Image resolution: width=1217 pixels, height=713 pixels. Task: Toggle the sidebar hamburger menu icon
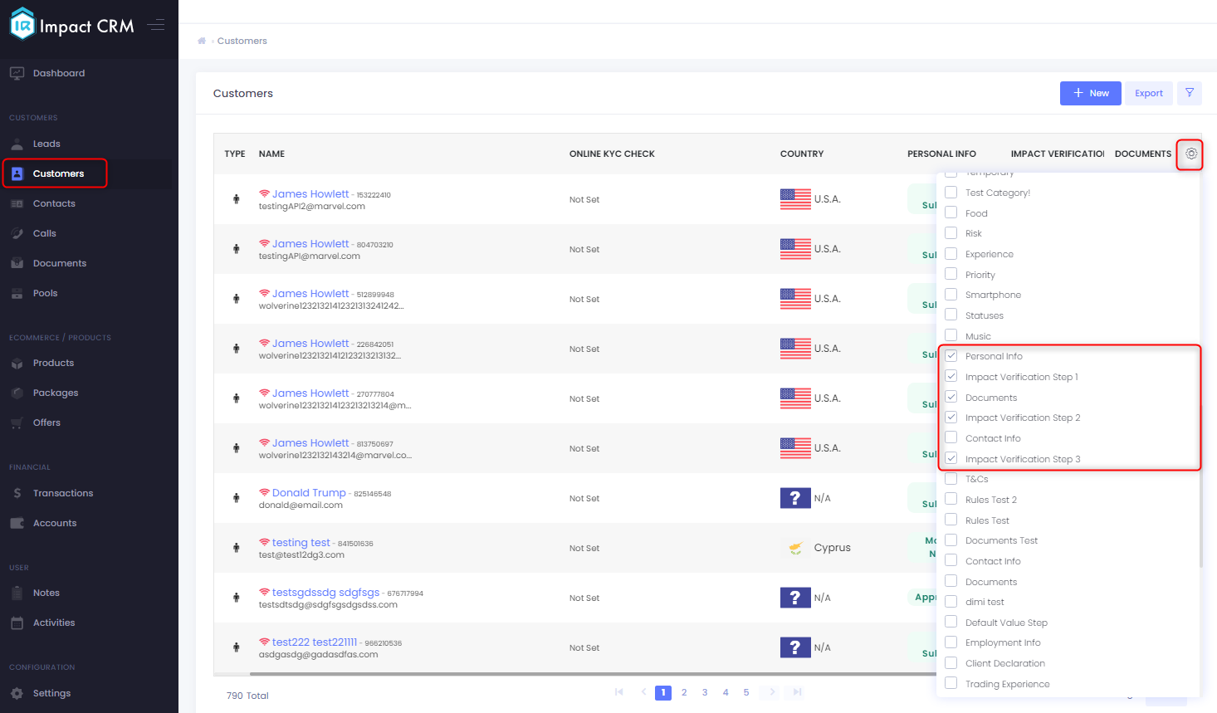[156, 25]
